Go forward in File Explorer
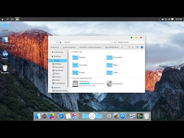This screenshot has height=138, width=184. point(54,42)
